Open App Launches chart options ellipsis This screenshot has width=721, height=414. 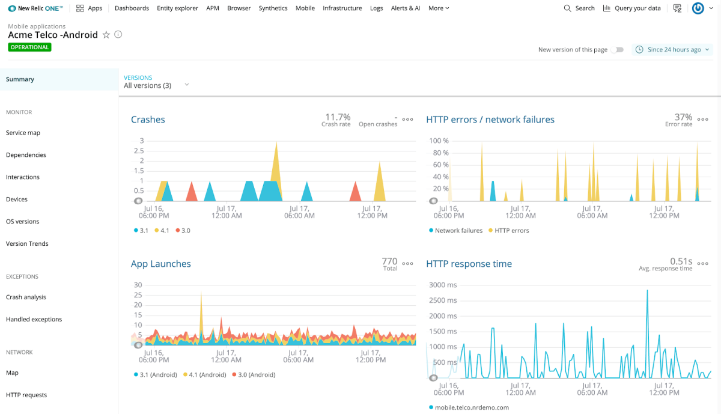point(407,263)
